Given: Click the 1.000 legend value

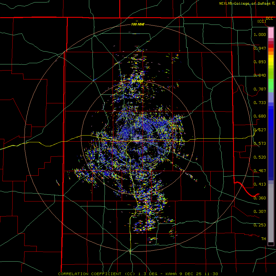Looking at the screenshot, I should 260,34.
